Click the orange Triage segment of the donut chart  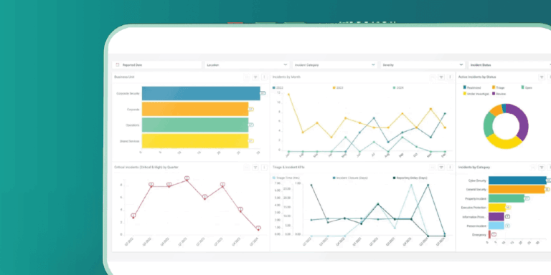click(496, 110)
